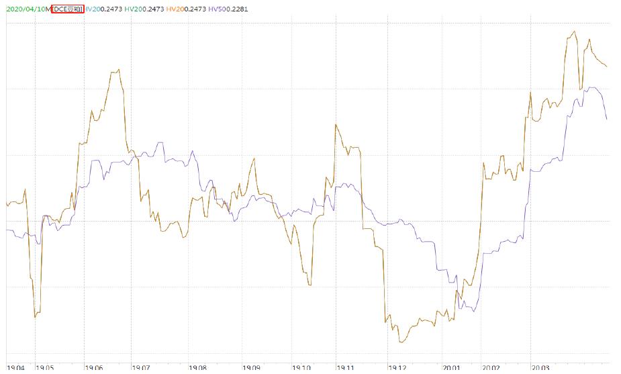Go to 20.03 on the time axis

(x=540, y=368)
